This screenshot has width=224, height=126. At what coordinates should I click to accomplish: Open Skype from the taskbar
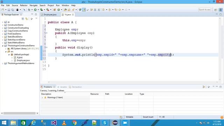105,123
